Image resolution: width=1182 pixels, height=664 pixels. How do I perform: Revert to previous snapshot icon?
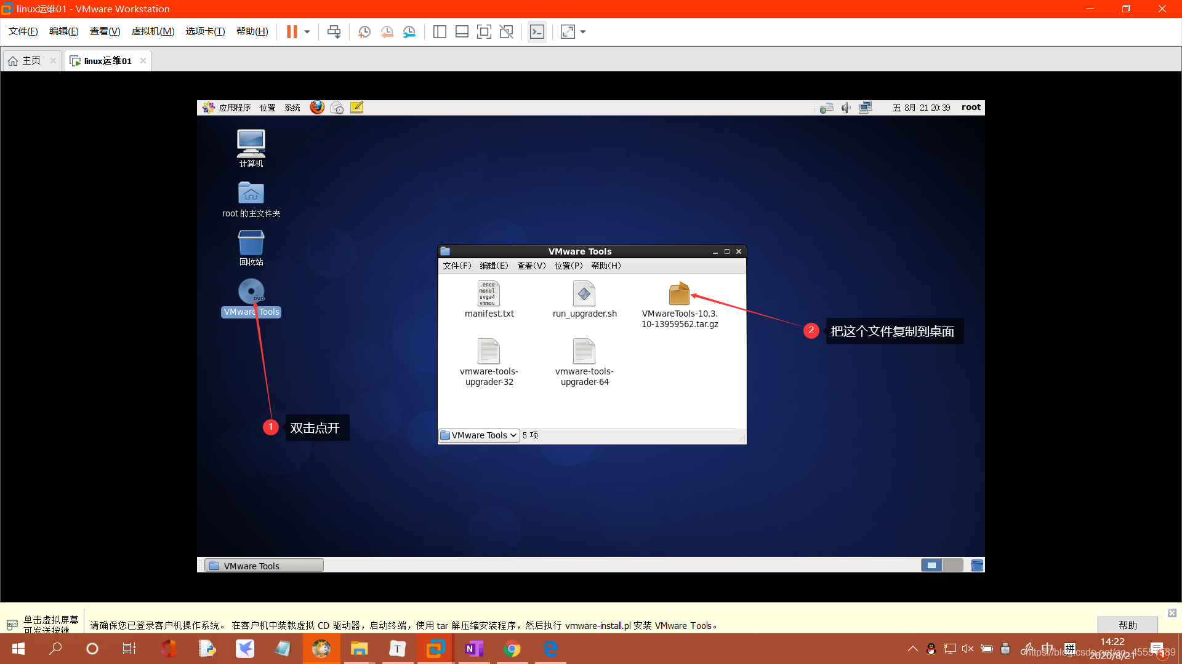[x=387, y=32]
